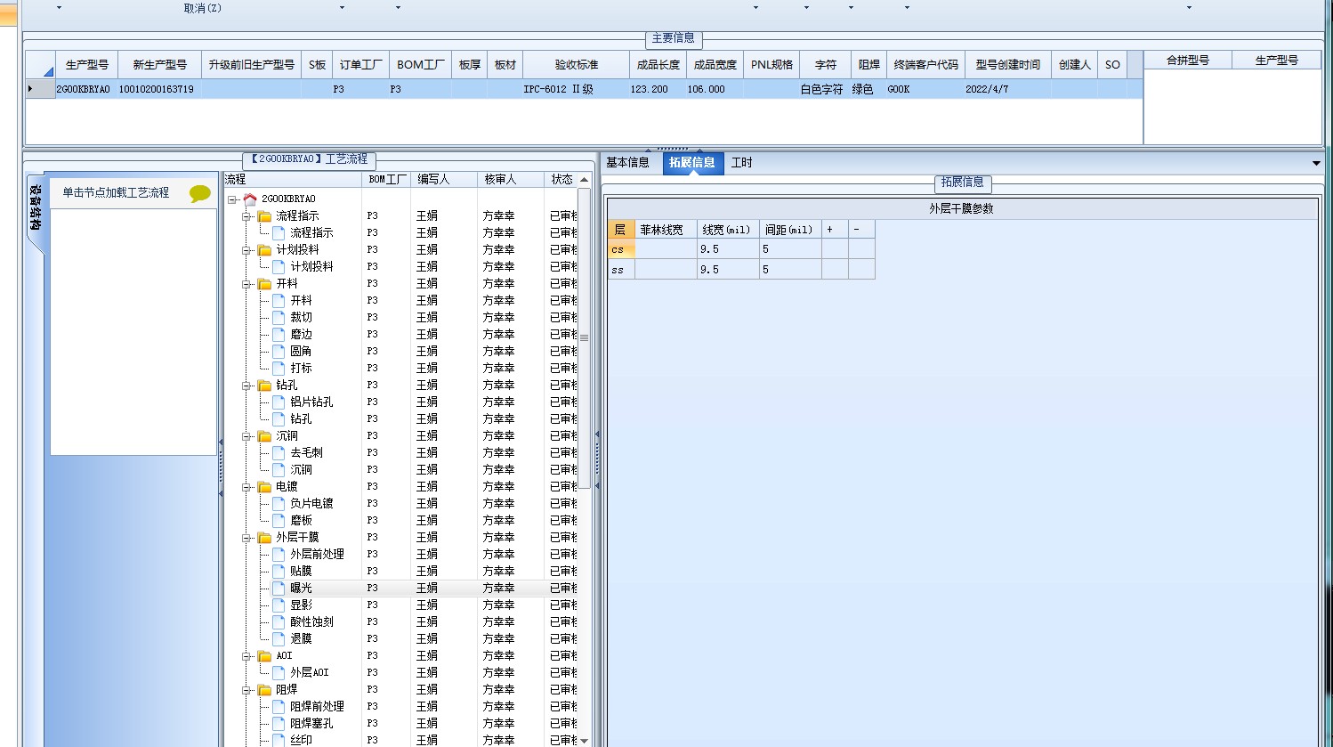Collapse the 沉铜 folder node

[246, 436]
